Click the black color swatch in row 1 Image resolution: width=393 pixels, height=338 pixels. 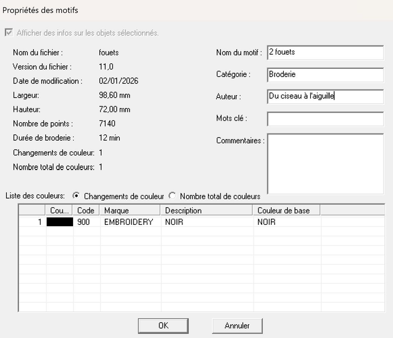(x=60, y=222)
